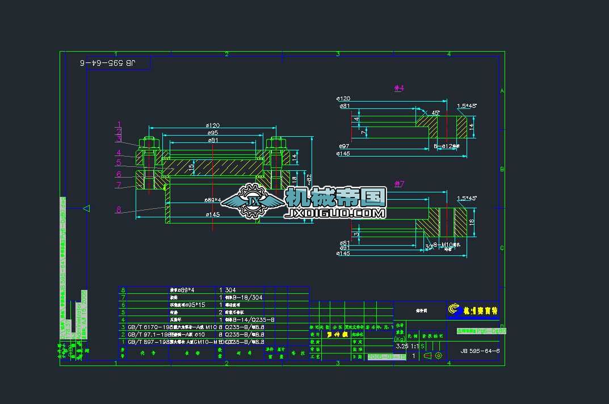The image size is (609, 404).
Task: Click the scale value 1:1 in title block
Action: [415, 346]
